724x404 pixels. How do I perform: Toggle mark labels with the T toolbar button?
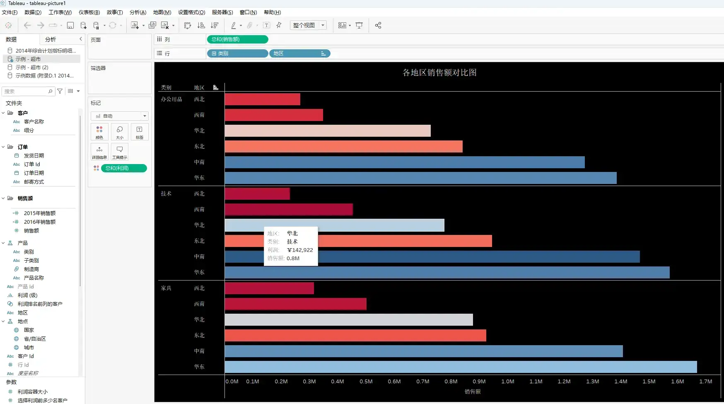pyautogui.click(x=267, y=25)
